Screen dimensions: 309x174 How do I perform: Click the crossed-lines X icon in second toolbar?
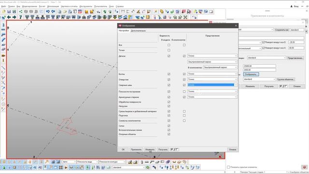pyautogui.click(x=185, y=17)
